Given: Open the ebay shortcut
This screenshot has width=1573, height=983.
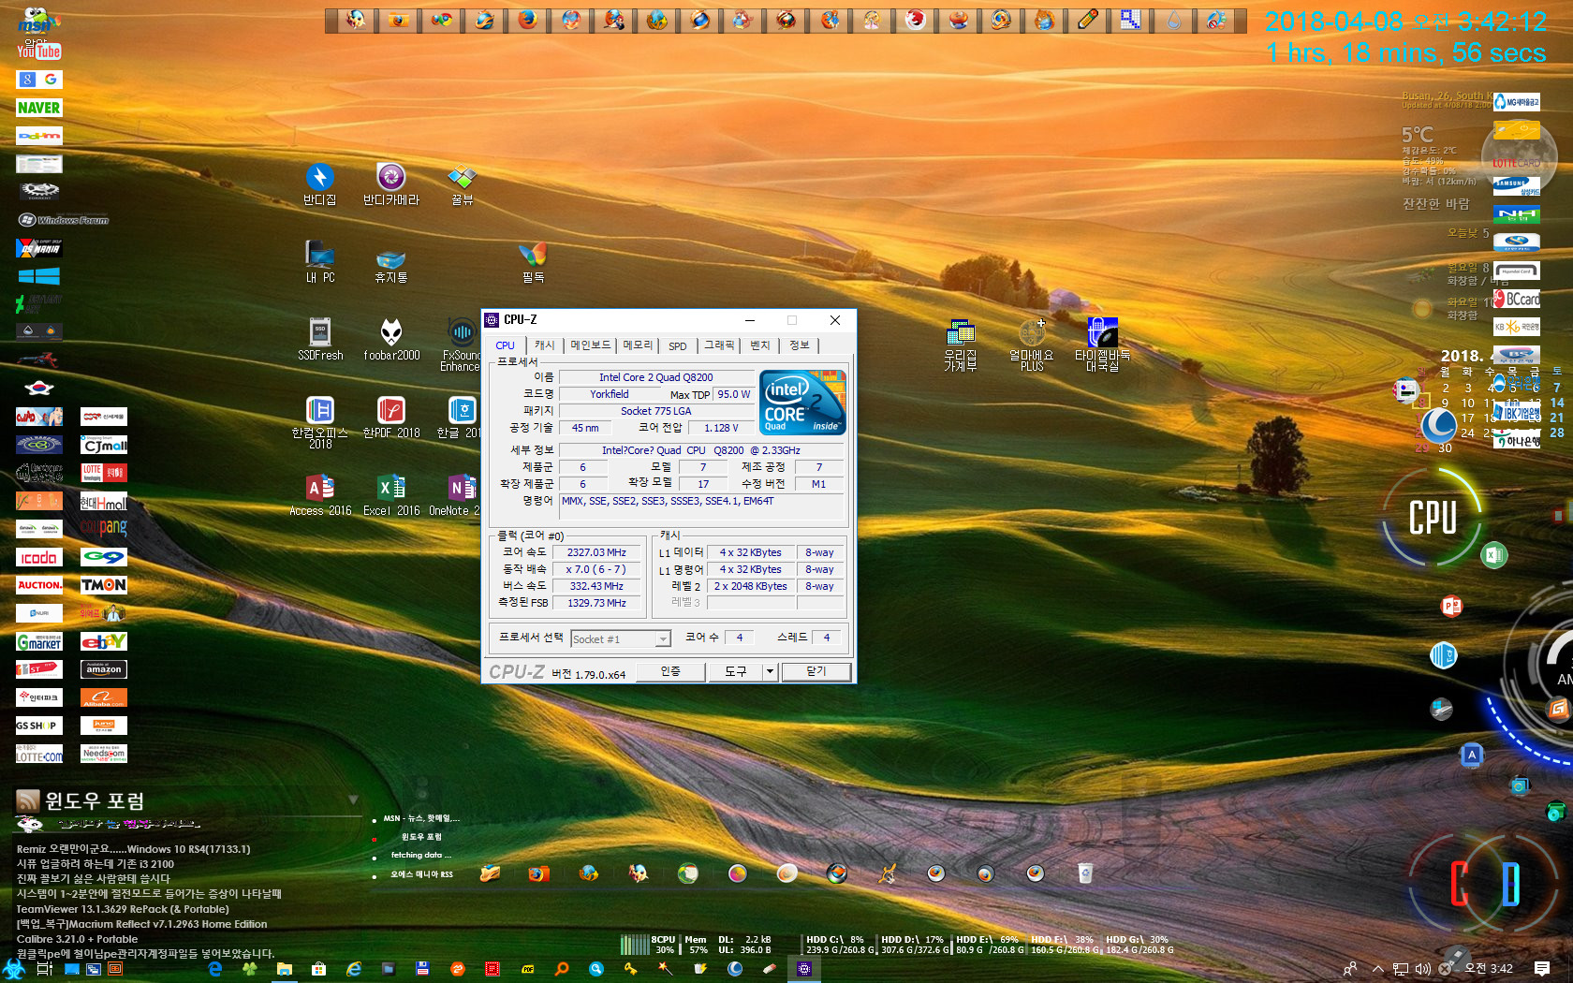Looking at the screenshot, I should point(104,641).
